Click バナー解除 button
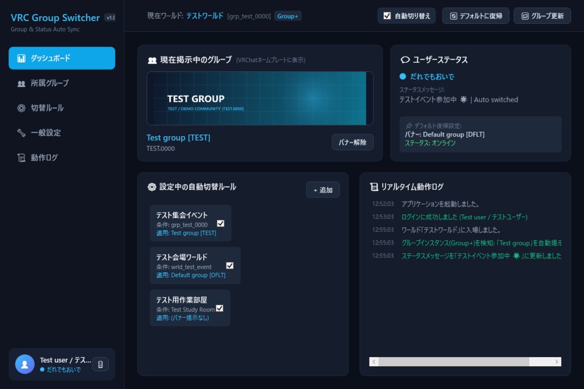This screenshot has height=389, width=584. [x=352, y=142]
